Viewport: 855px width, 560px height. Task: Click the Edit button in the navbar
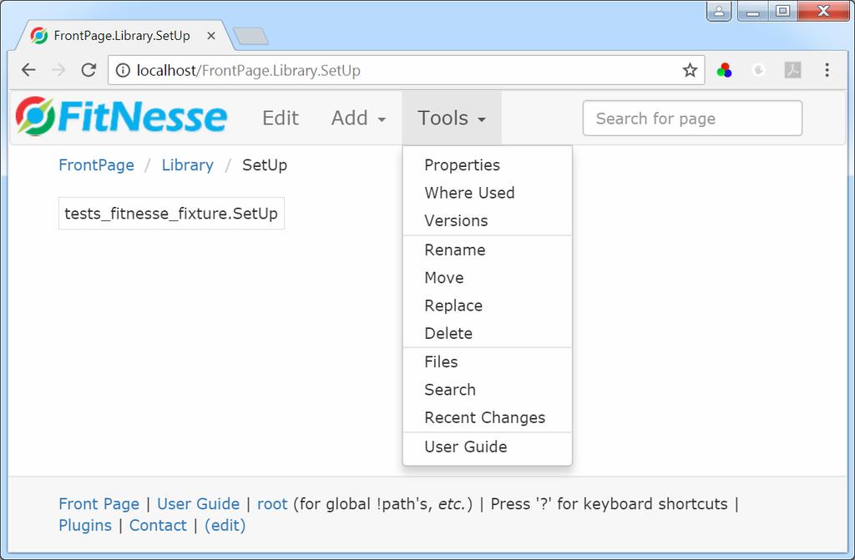pyautogui.click(x=281, y=118)
